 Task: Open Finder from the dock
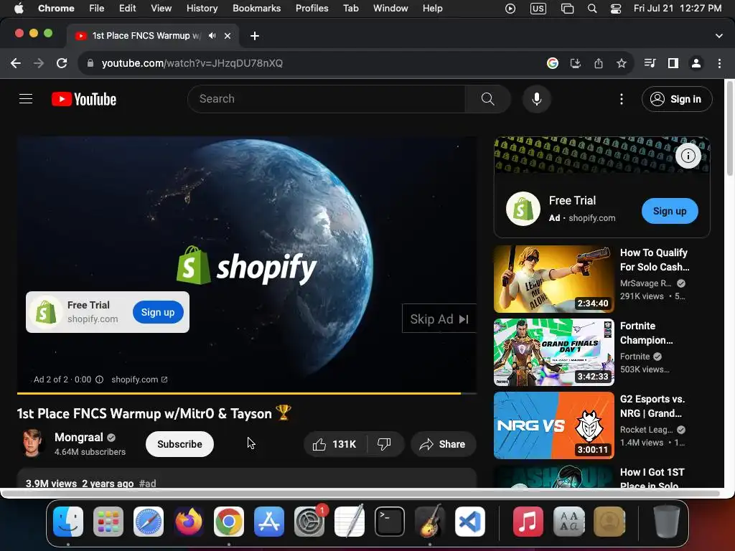pyautogui.click(x=68, y=522)
